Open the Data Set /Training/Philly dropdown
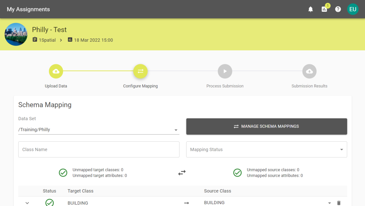Screen dimensions: 365x206 pos(99,130)
